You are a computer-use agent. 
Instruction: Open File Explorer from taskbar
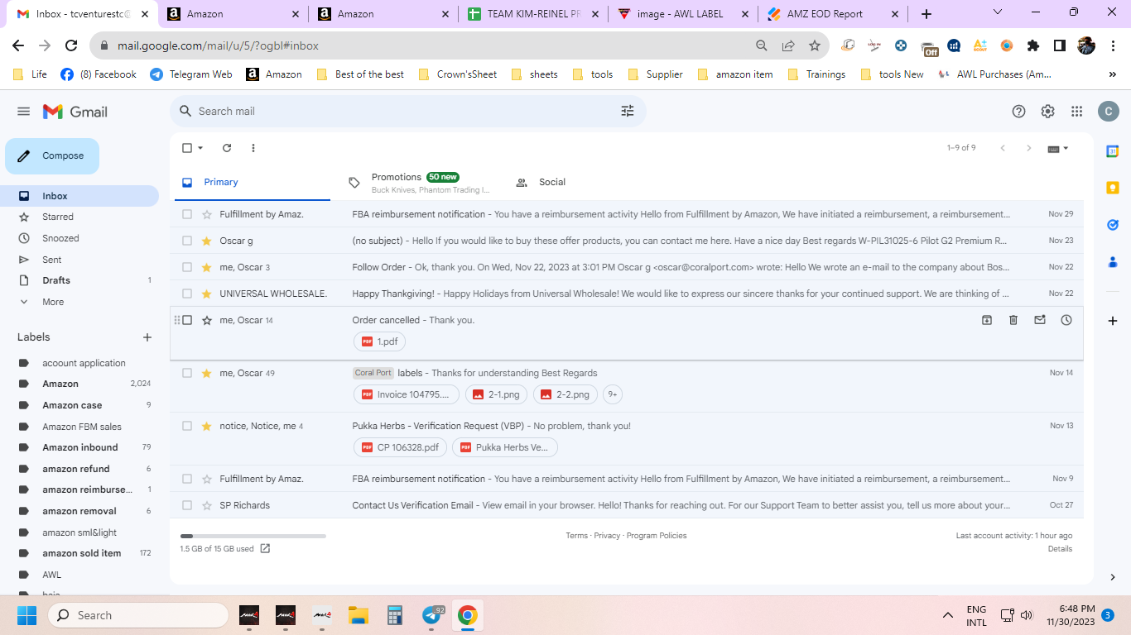click(x=358, y=615)
